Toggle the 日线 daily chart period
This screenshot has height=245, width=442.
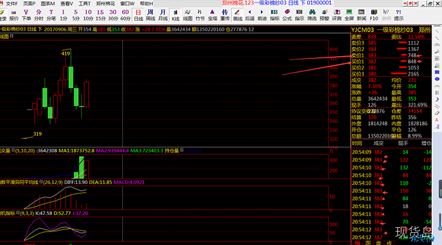click(x=139, y=15)
